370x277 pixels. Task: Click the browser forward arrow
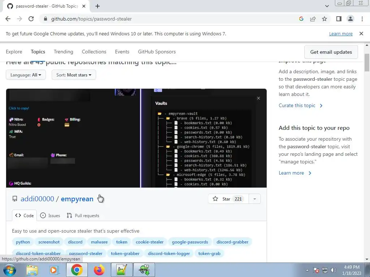20,19
